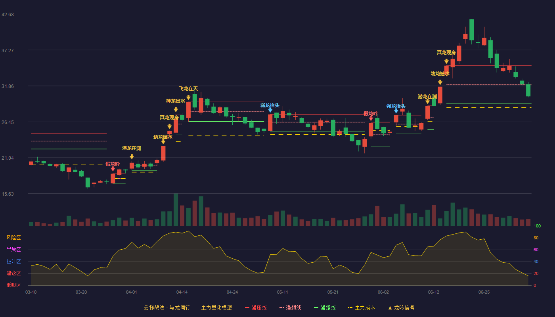Viewport: 555px width, 317px height.
Task: Select the 潜龙在渊 signal near 06-12
Action: pyautogui.click(x=427, y=102)
